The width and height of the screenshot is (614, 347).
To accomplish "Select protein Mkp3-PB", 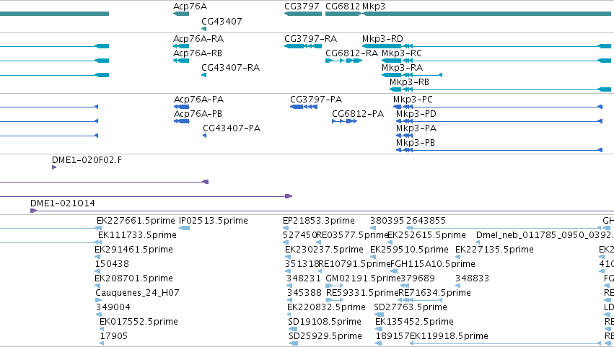I will tap(499, 150).
